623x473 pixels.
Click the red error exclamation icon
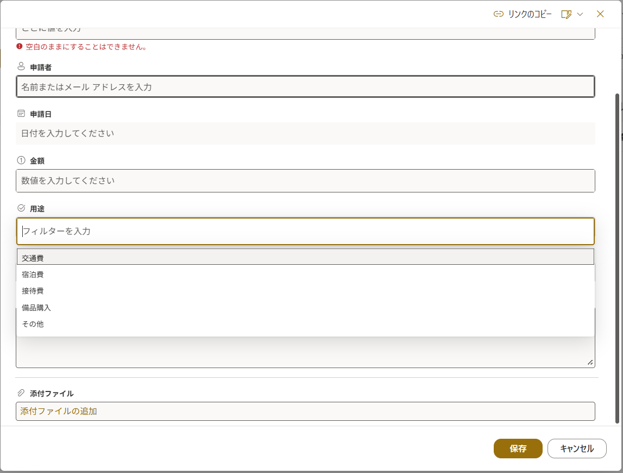[20, 47]
